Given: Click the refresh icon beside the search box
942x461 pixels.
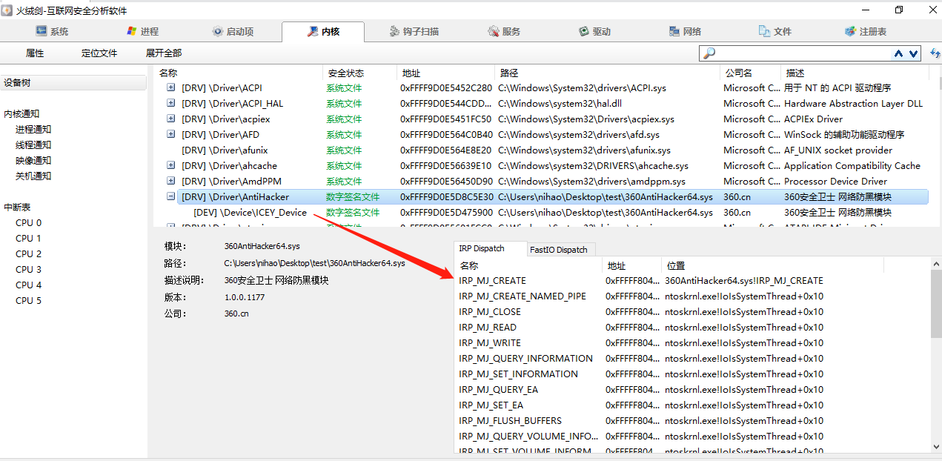Looking at the screenshot, I should (x=935, y=53).
